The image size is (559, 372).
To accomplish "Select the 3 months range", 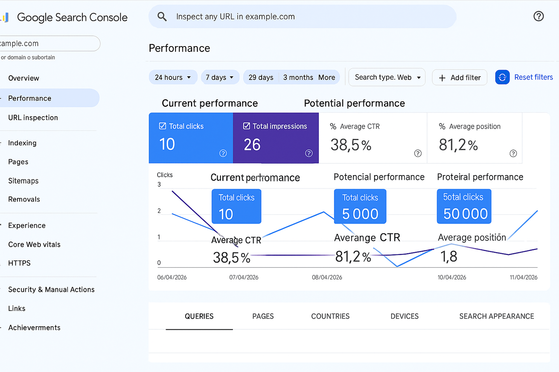I will click(x=298, y=77).
